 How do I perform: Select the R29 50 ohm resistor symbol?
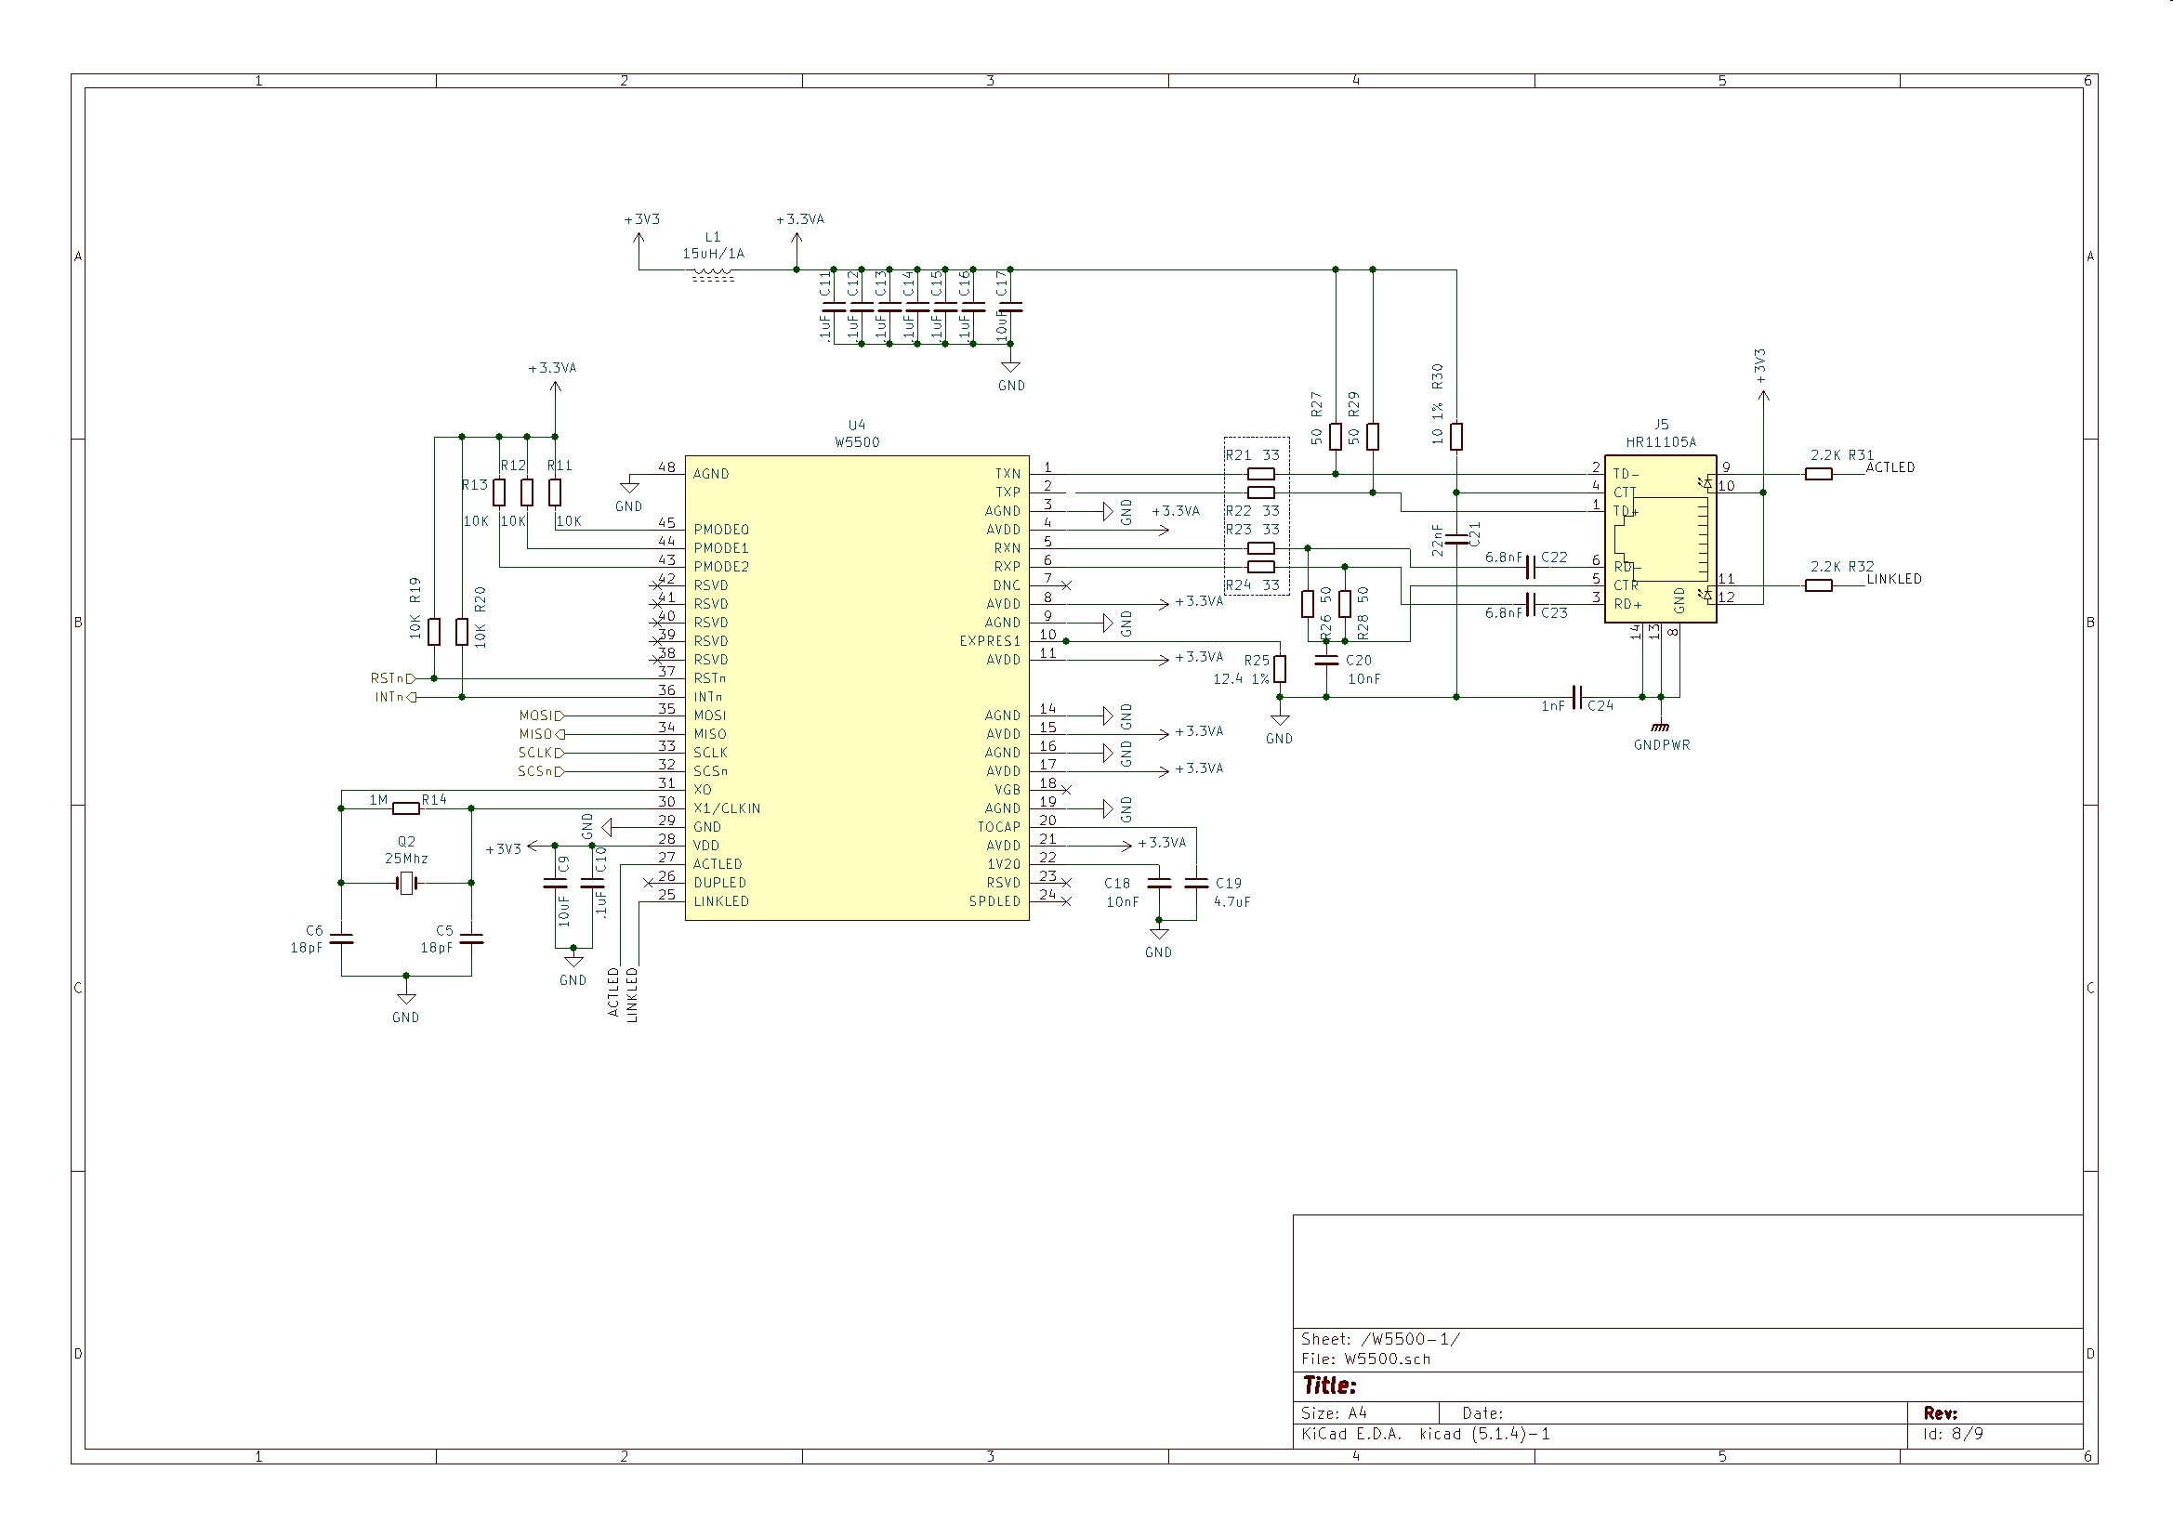tap(1373, 437)
